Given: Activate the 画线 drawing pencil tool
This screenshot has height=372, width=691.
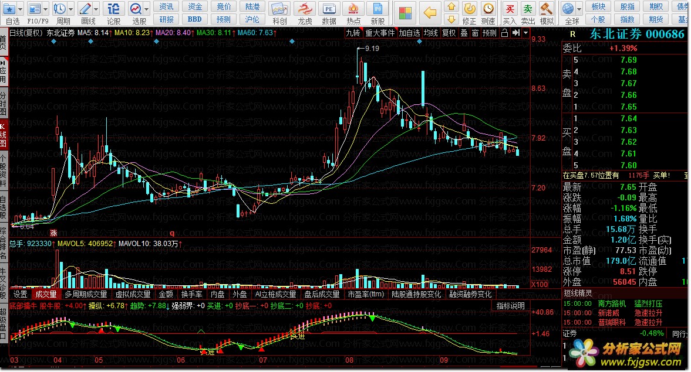Looking at the screenshot, I should (x=85, y=8).
